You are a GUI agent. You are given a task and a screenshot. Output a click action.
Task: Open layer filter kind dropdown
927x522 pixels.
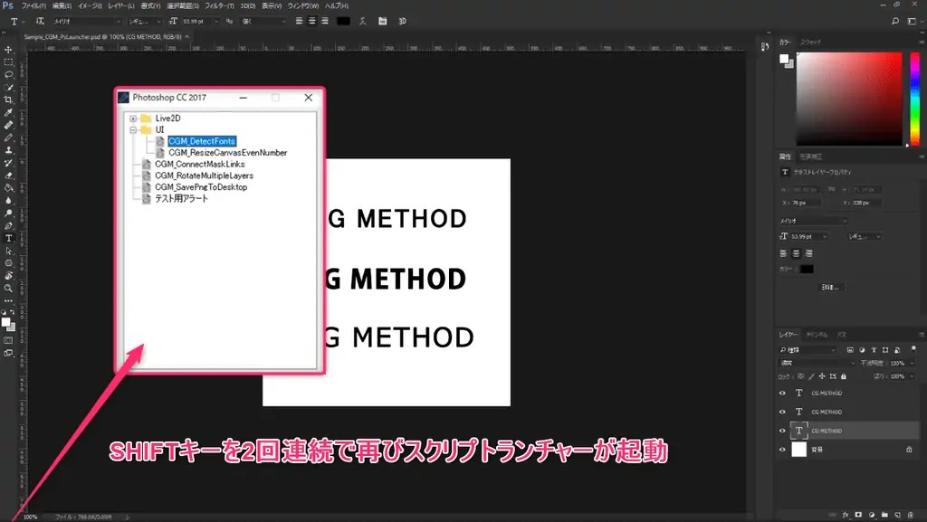808,350
